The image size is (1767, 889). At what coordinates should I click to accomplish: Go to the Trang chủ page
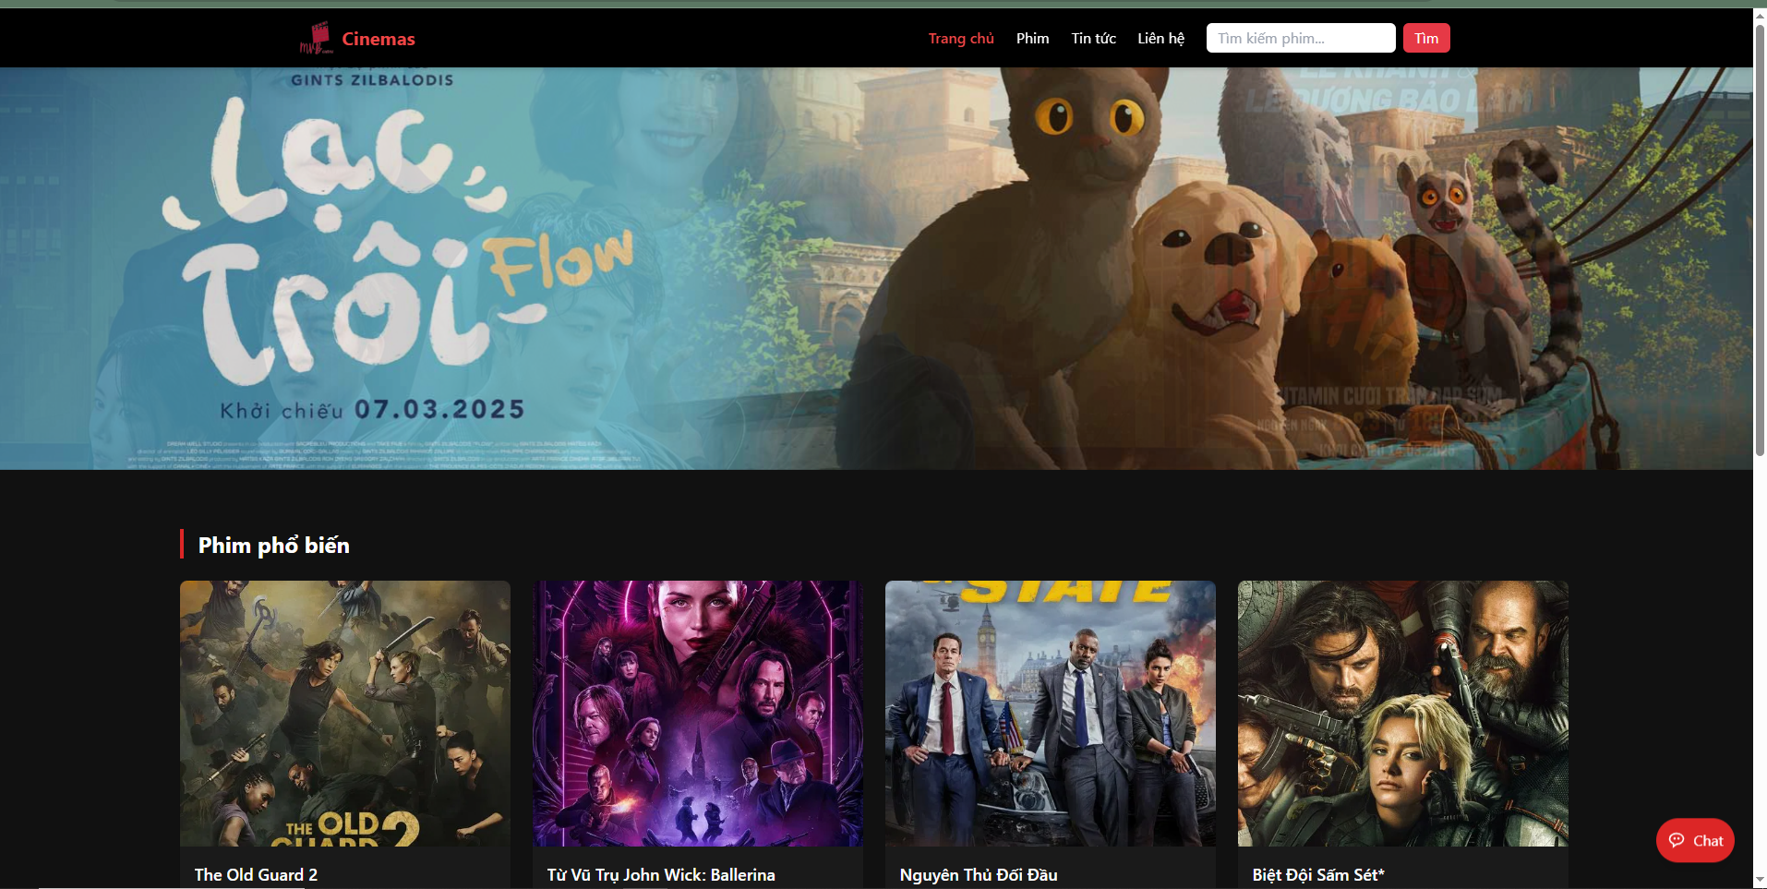tap(961, 38)
